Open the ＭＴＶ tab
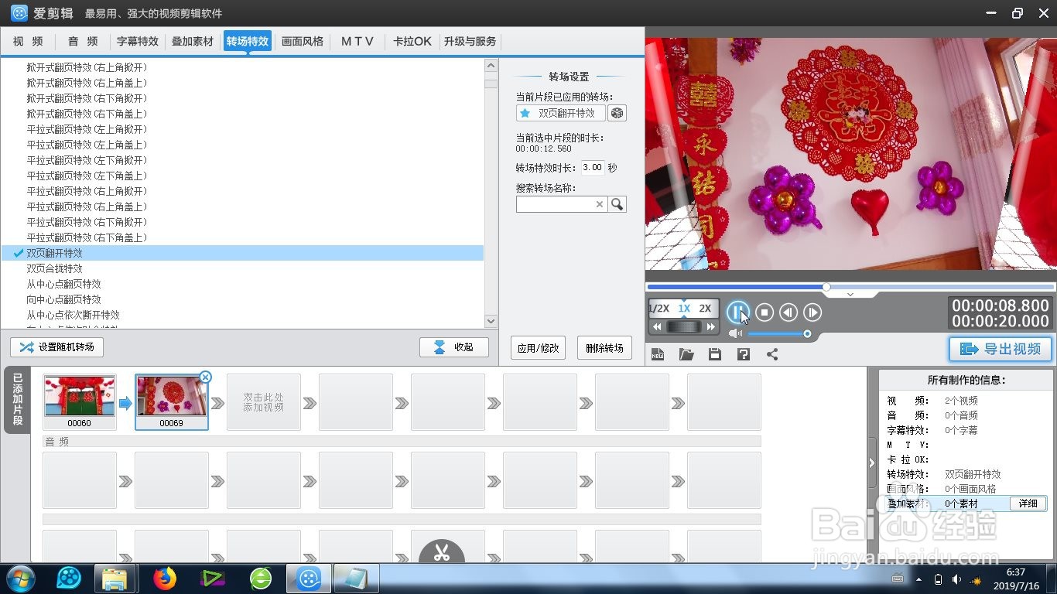 357,42
